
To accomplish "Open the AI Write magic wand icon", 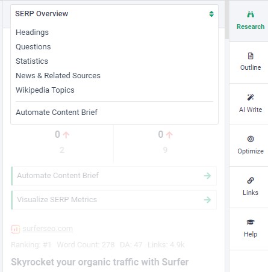I will (x=251, y=97).
